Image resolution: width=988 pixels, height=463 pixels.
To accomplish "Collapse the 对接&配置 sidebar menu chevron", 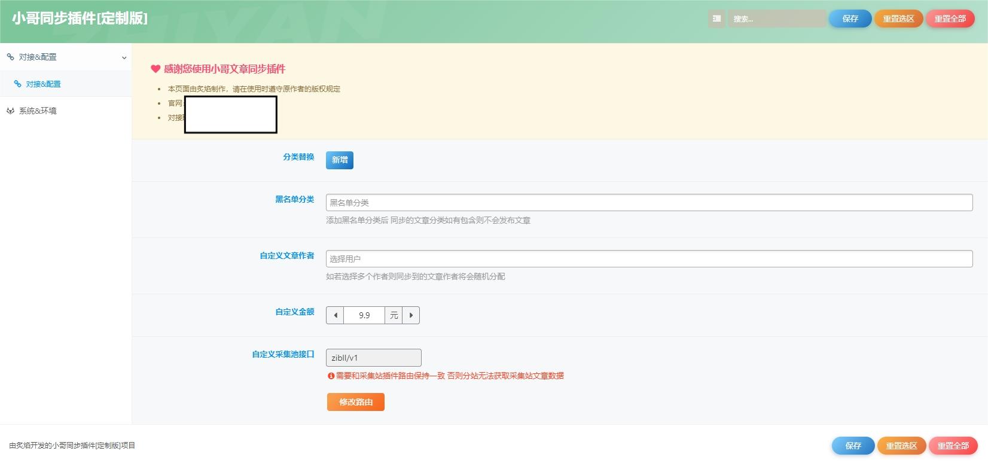I will coord(124,58).
